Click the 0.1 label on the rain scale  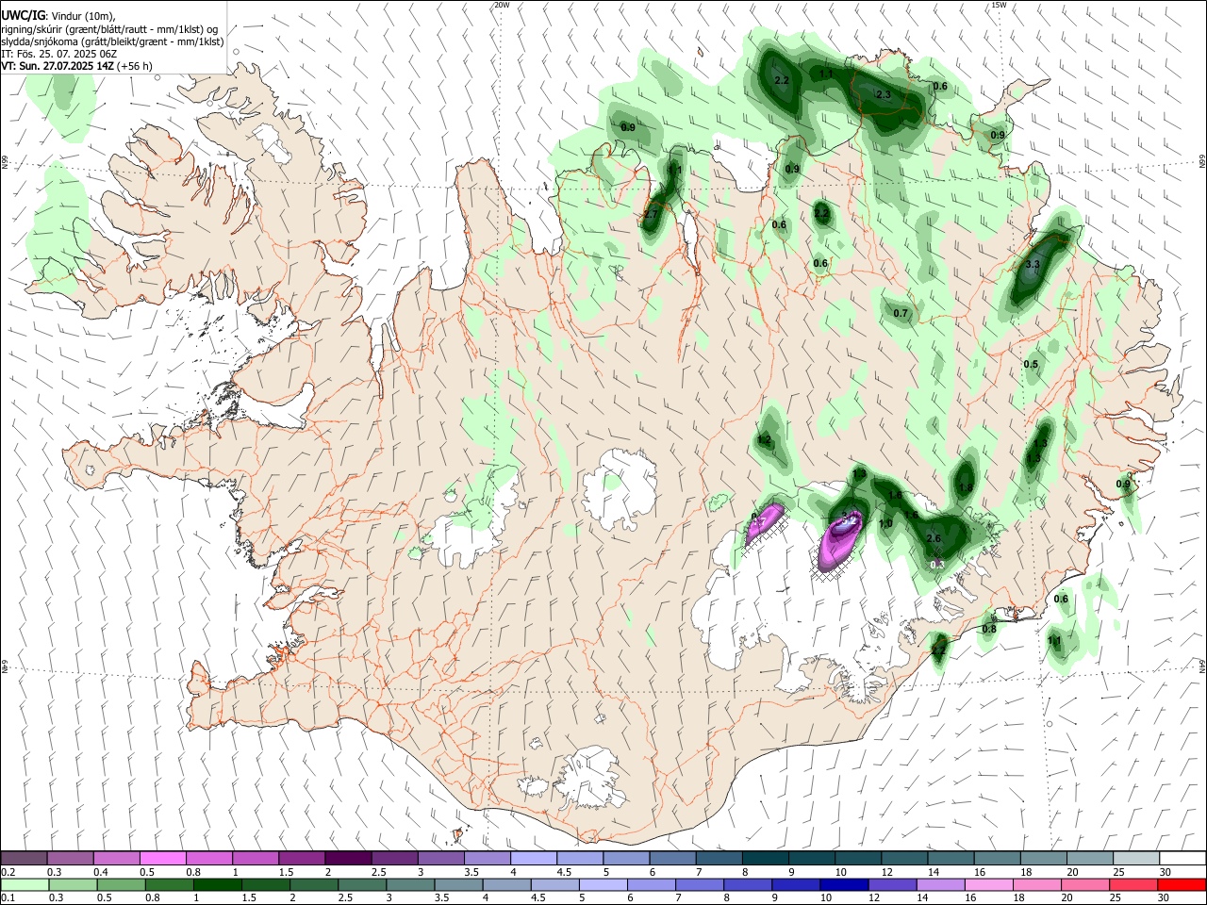pos(8,898)
